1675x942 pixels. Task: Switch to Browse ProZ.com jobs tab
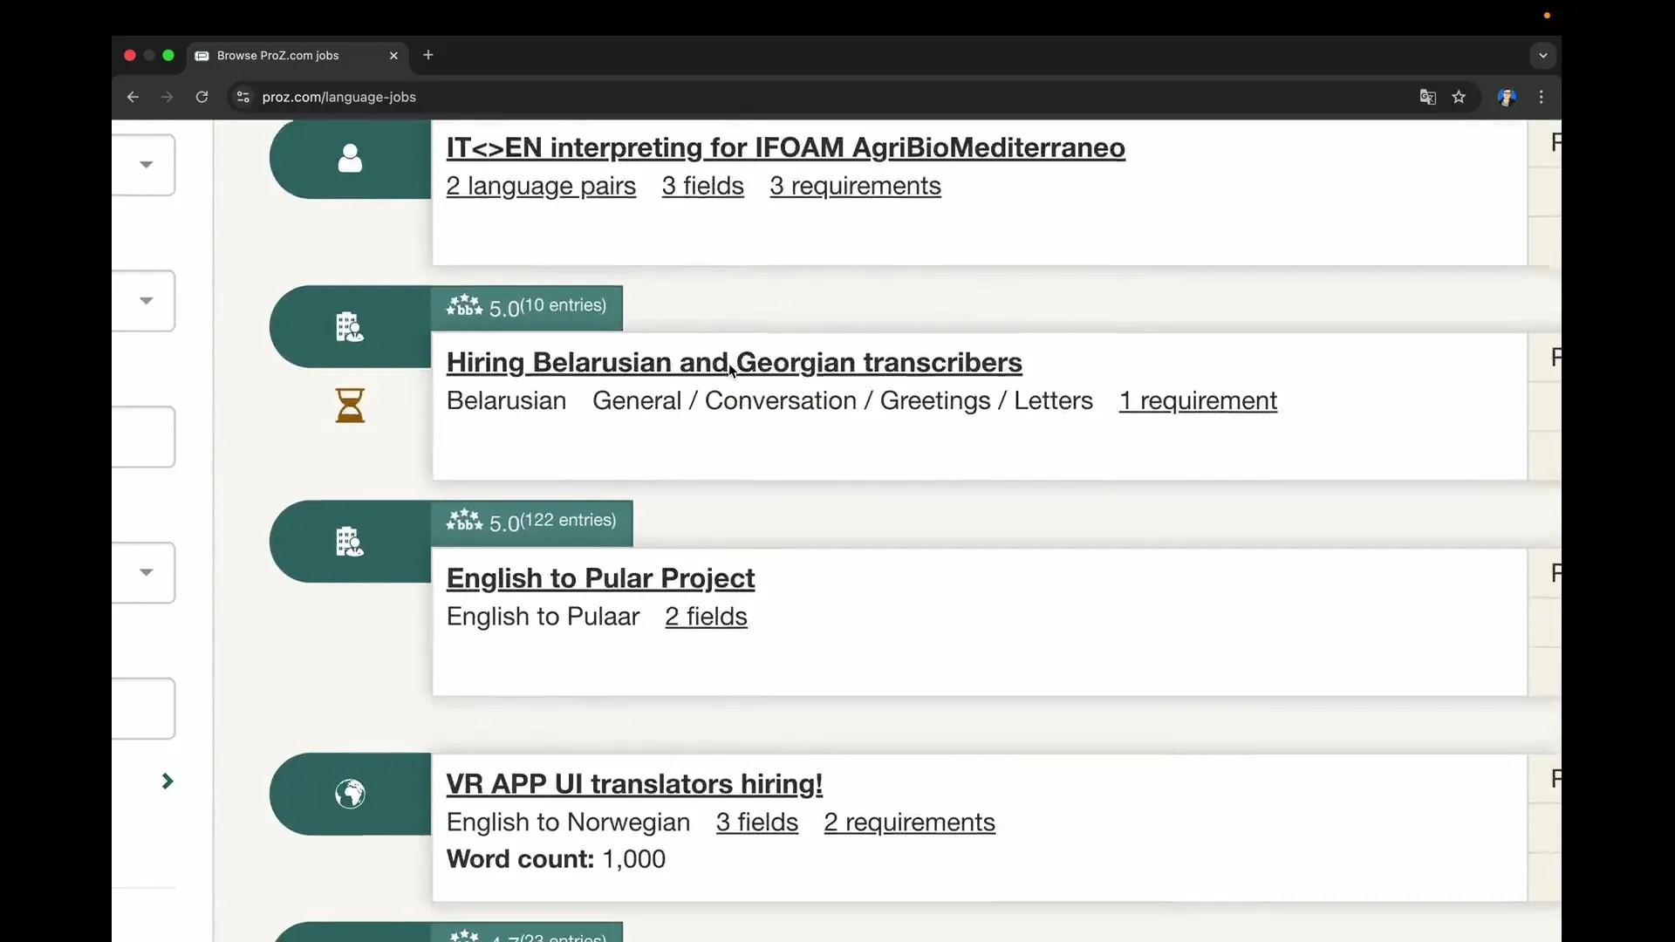coord(279,55)
